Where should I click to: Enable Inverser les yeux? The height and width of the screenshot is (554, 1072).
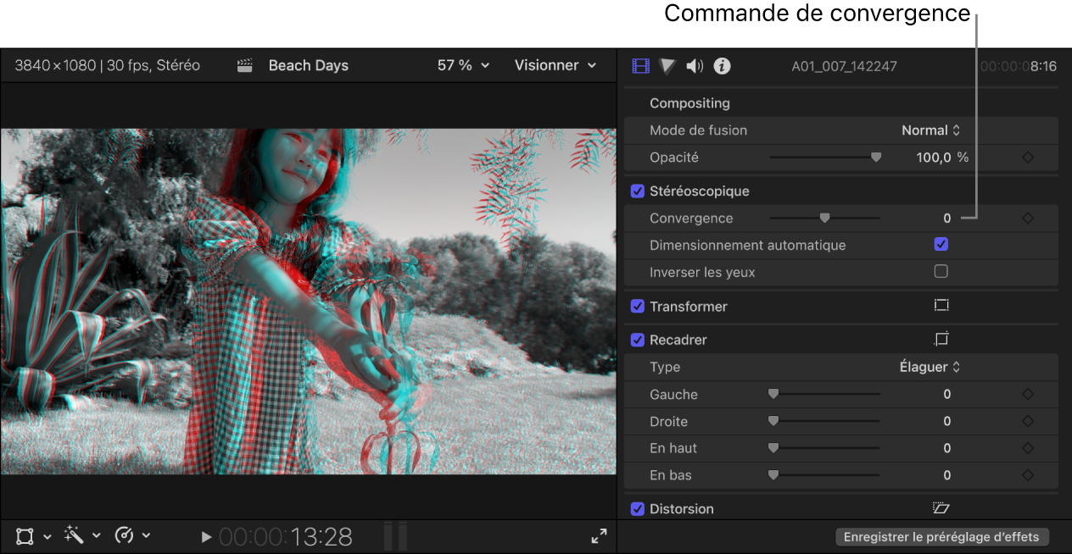tap(941, 272)
